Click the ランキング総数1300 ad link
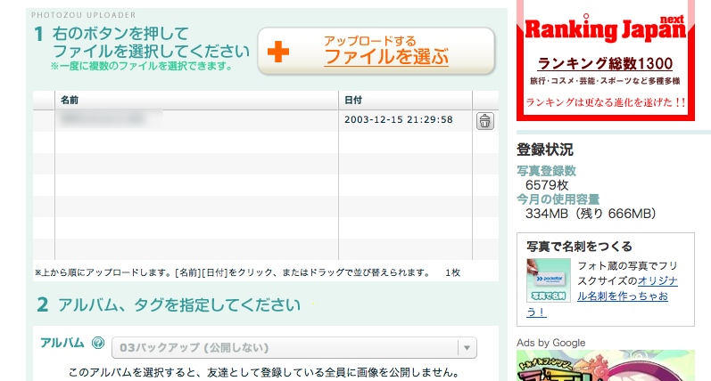Viewport: 711px width, 381px height. point(605,64)
